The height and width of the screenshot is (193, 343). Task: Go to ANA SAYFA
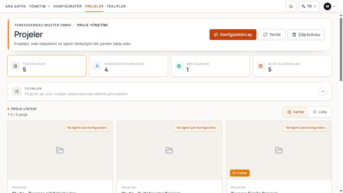click(16, 6)
